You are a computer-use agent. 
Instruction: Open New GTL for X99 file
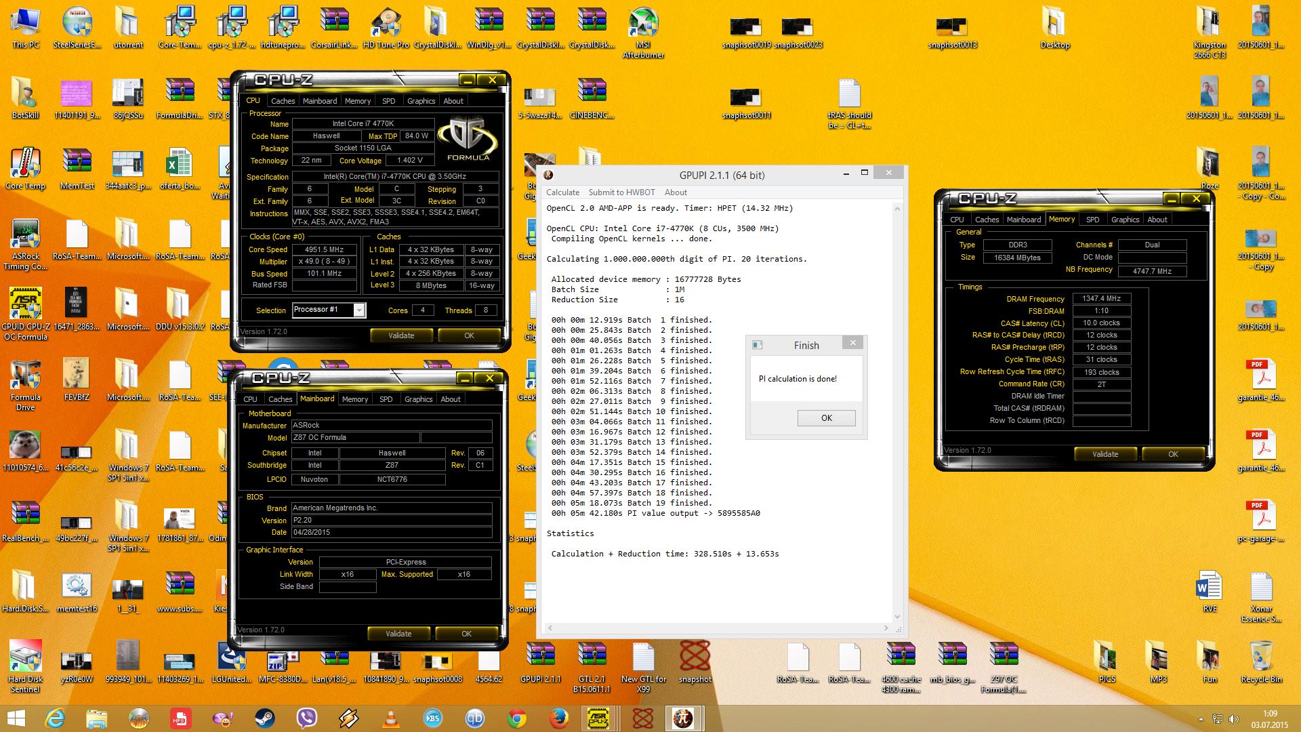point(643,666)
